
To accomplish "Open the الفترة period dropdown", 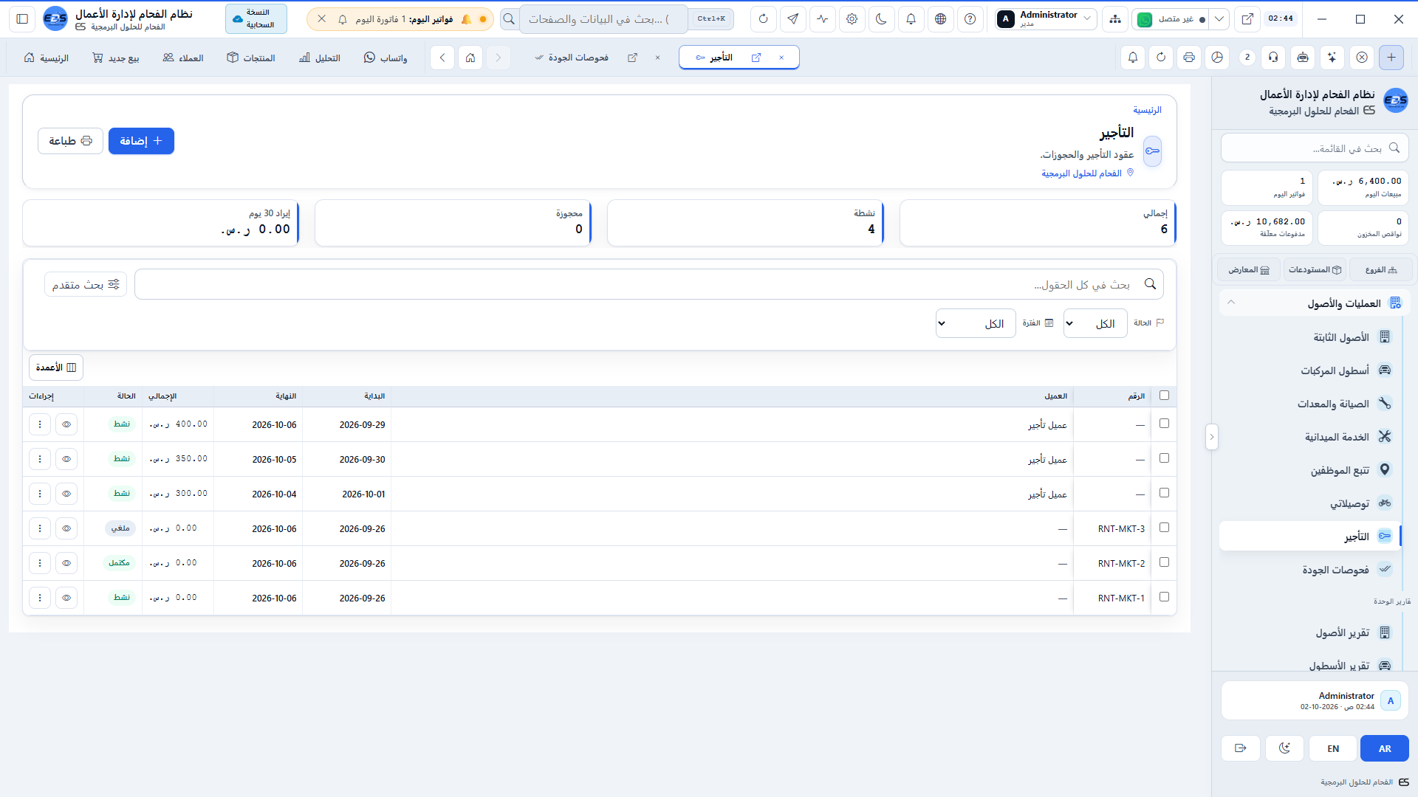I will pos(976,323).
